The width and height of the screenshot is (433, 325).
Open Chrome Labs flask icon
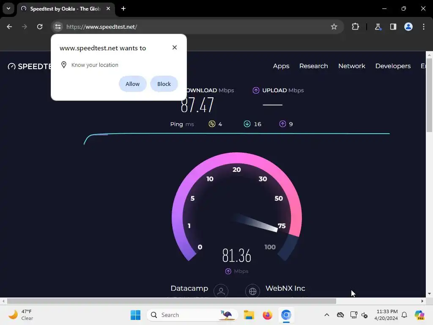(378, 27)
